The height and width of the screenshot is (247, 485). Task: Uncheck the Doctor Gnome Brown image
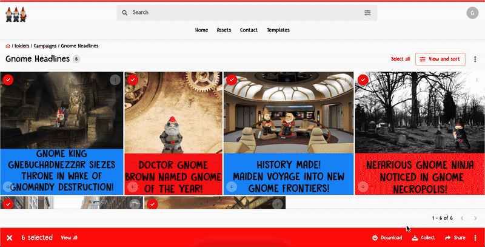click(x=132, y=80)
